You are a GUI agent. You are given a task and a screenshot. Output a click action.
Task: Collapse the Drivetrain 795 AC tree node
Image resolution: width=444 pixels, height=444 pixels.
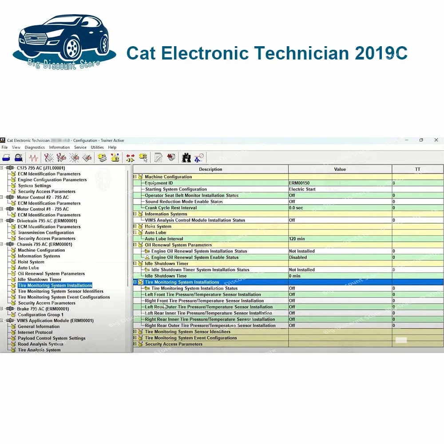[x=1, y=221]
